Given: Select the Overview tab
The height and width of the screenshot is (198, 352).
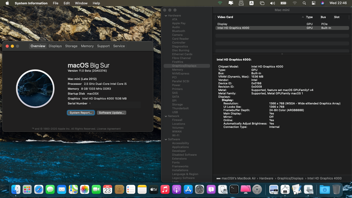Looking at the screenshot, I should click(38, 46).
